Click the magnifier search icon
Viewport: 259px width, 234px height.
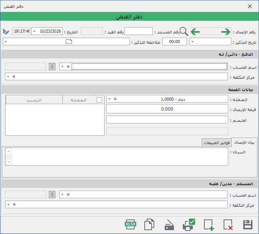184,32
